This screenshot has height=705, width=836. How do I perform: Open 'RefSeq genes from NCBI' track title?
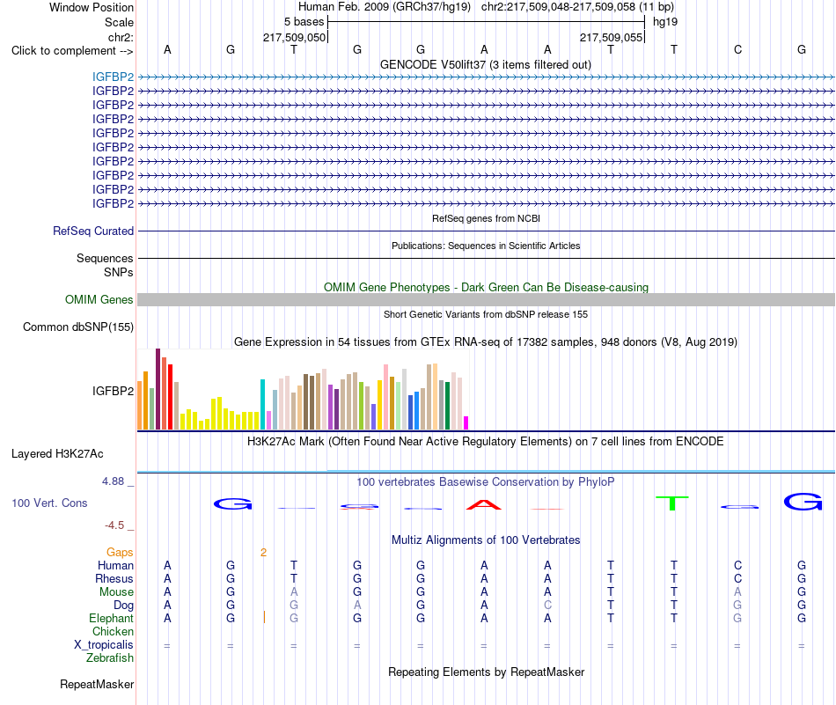point(486,218)
